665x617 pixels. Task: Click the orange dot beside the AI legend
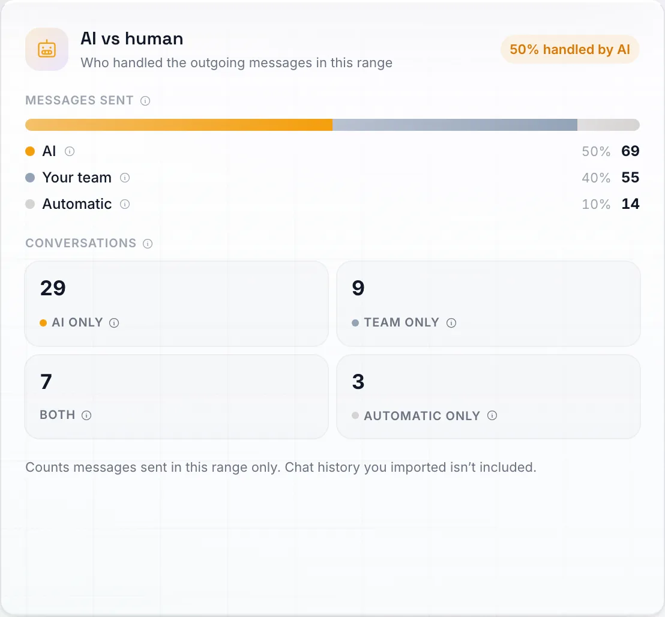(30, 151)
